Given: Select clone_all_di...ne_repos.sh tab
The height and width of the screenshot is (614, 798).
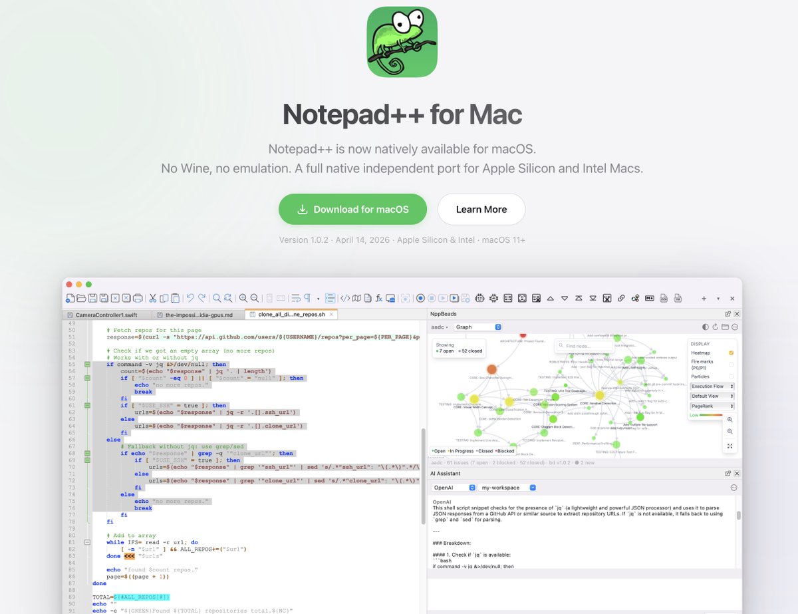Looking at the screenshot, I should tap(291, 315).
